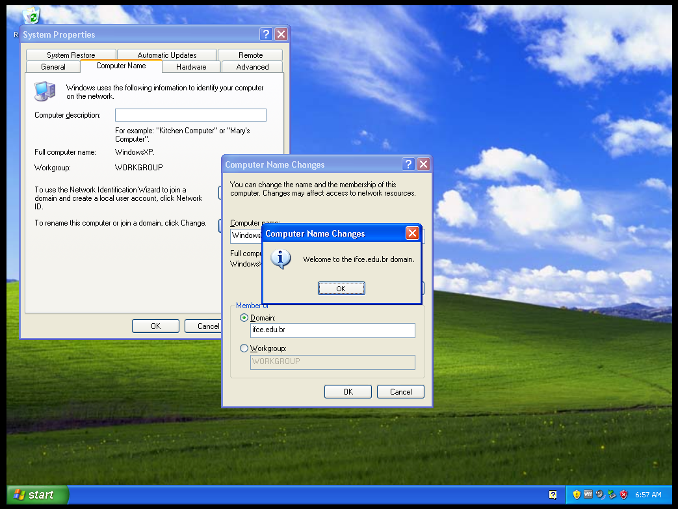
Task: Switch to the Hardware tab
Action: [x=191, y=66]
